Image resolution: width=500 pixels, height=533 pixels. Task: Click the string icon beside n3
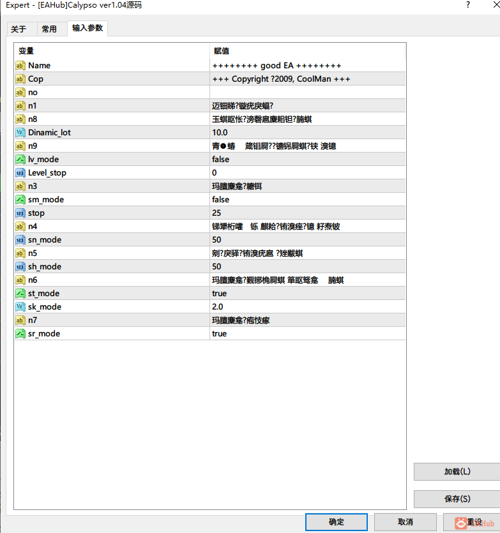20,186
